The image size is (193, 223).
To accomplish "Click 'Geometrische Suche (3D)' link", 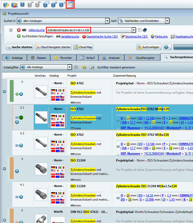I will click(102, 37).
